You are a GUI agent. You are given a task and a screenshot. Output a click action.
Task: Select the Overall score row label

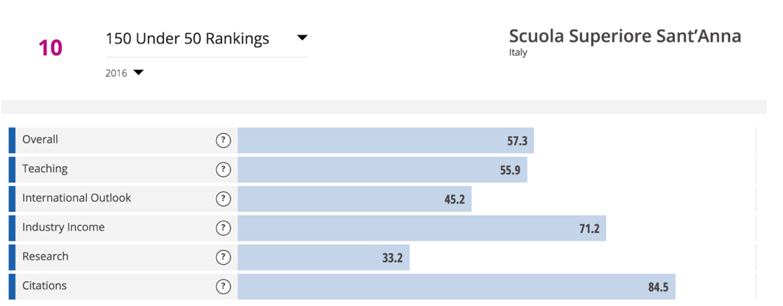[x=40, y=140]
